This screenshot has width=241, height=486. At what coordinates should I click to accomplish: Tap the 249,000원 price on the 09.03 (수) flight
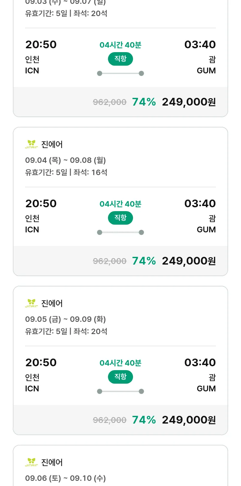(x=189, y=102)
